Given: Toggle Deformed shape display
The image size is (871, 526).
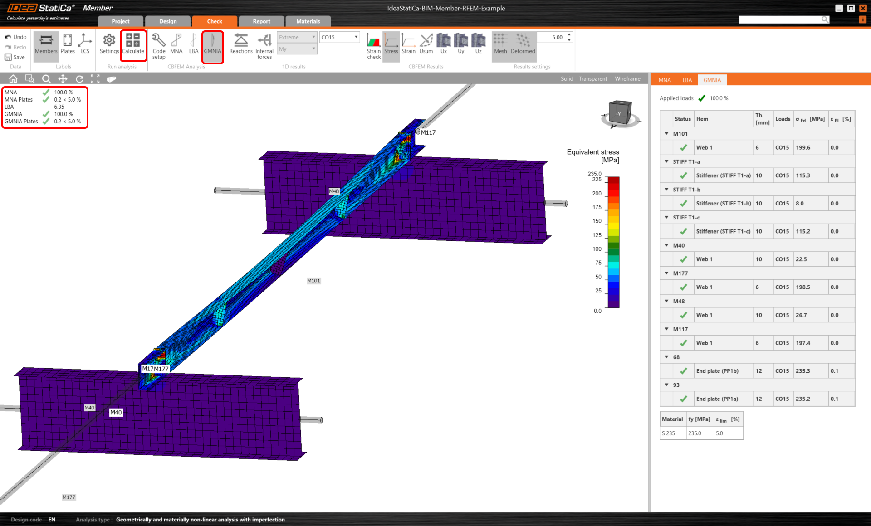Looking at the screenshot, I should point(523,44).
